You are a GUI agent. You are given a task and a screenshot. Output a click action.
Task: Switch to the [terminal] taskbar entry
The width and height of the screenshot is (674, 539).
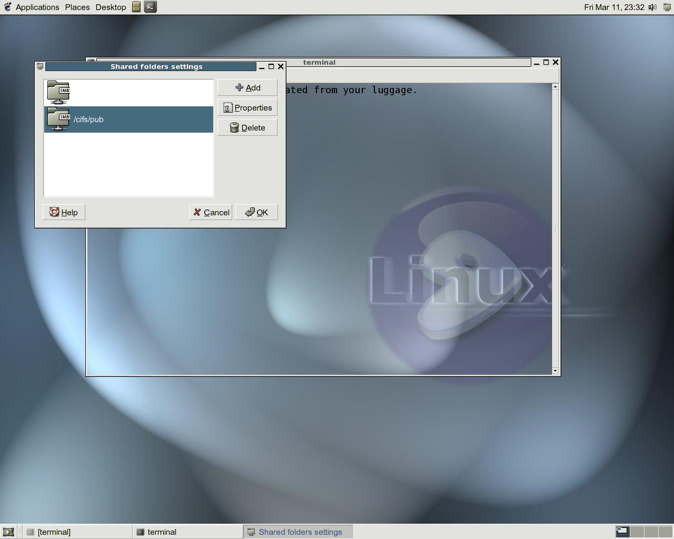(77, 532)
